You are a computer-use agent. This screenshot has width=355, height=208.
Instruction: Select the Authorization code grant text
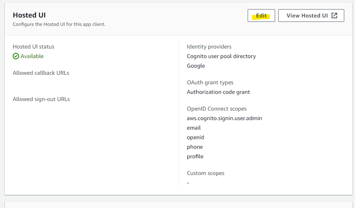[x=218, y=92]
